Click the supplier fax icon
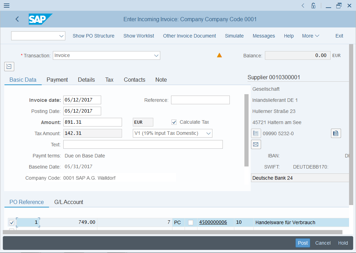 point(336,133)
